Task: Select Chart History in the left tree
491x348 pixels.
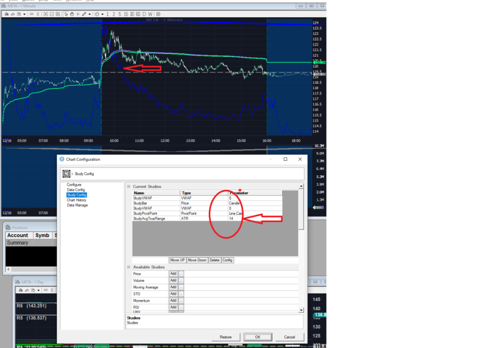Action: pyautogui.click(x=77, y=200)
